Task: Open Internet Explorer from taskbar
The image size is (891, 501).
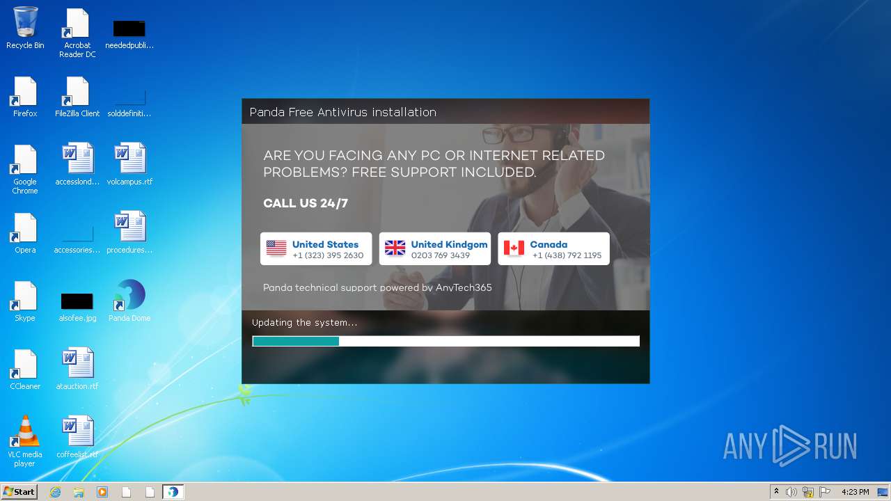Action: click(x=55, y=492)
